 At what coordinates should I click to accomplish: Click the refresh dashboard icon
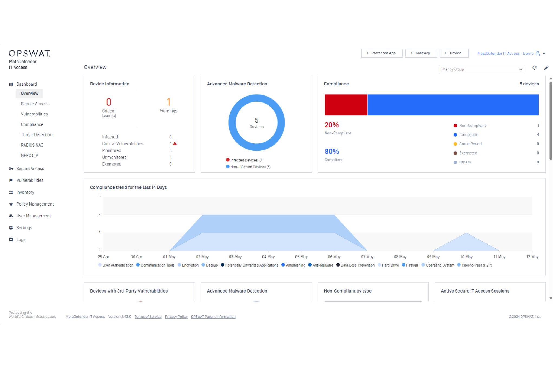point(534,68)
